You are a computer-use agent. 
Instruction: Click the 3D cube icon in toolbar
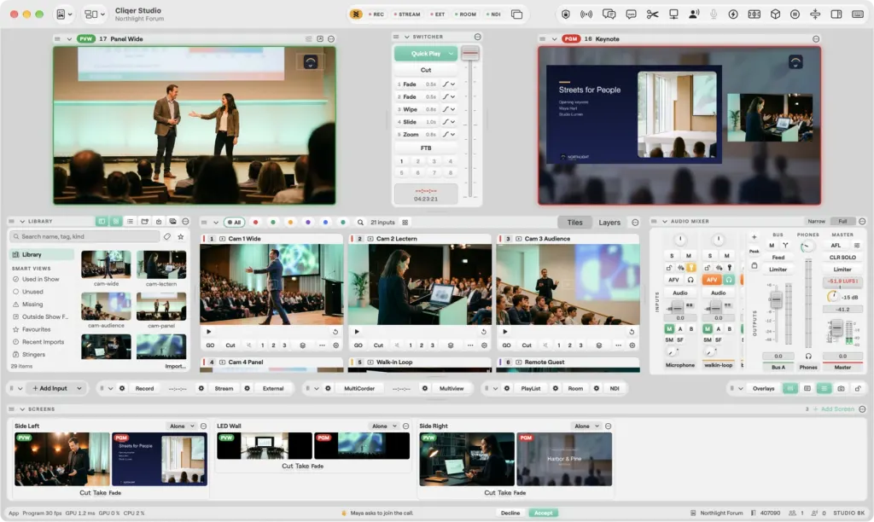775,14
